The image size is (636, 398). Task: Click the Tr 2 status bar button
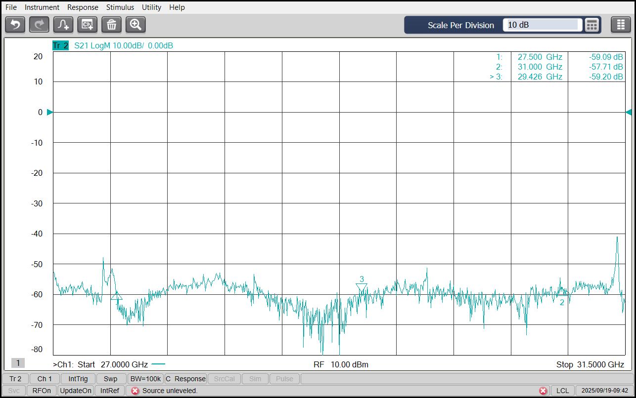pyautogui.click(x=16, y=379)
